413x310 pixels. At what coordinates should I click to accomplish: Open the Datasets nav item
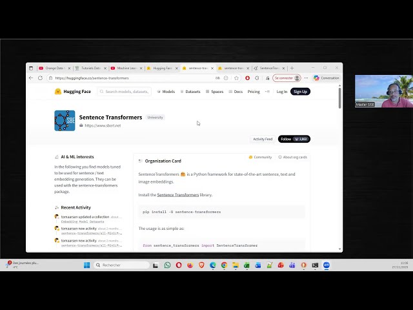click(190, 92)
